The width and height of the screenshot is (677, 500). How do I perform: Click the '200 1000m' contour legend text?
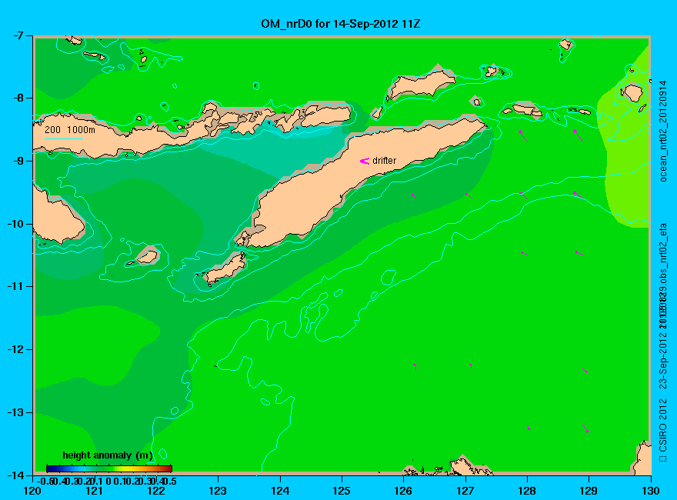[70, 129]
